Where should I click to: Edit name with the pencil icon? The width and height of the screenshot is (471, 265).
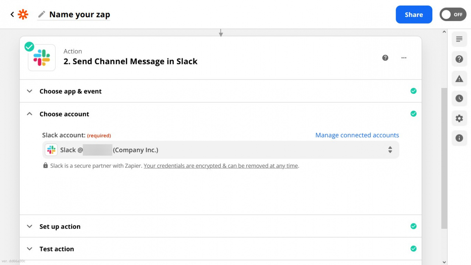tap(42, 14)
